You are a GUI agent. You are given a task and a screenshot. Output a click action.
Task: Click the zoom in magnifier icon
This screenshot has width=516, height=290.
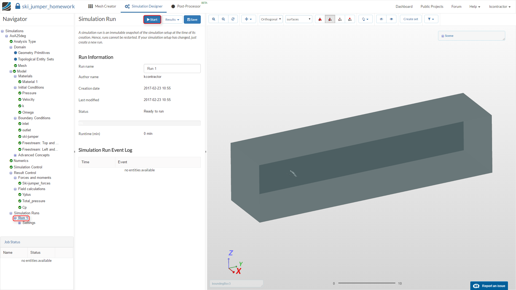point(213,19)
